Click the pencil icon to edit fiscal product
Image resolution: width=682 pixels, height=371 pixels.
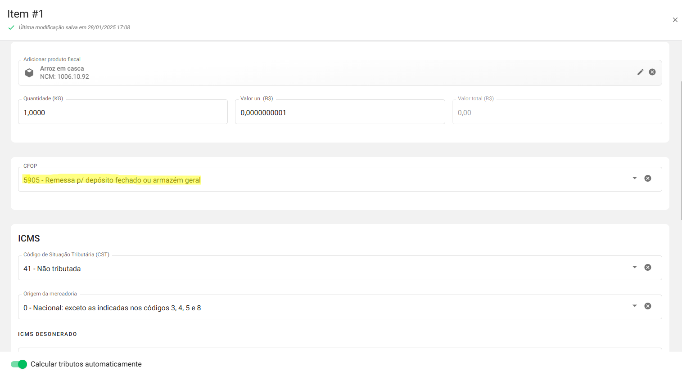click(640, 72)
